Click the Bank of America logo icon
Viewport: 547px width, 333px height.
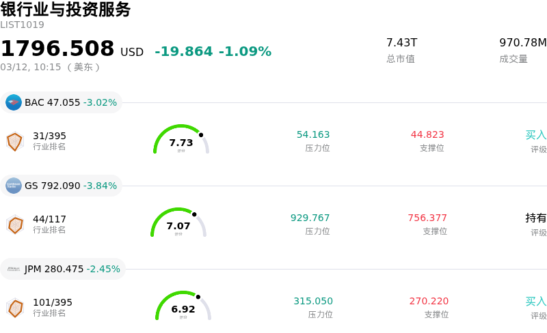point(14,102)
